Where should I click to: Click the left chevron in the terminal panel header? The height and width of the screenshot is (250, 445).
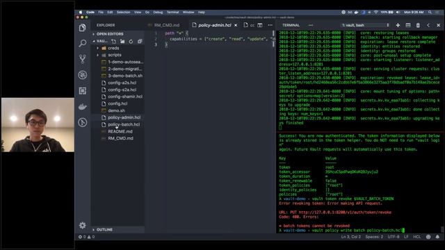(428, 25)
